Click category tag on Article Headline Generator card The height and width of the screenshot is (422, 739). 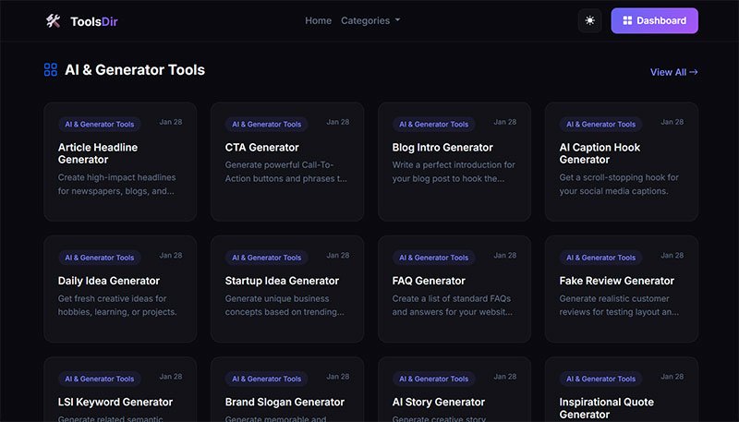100,125
